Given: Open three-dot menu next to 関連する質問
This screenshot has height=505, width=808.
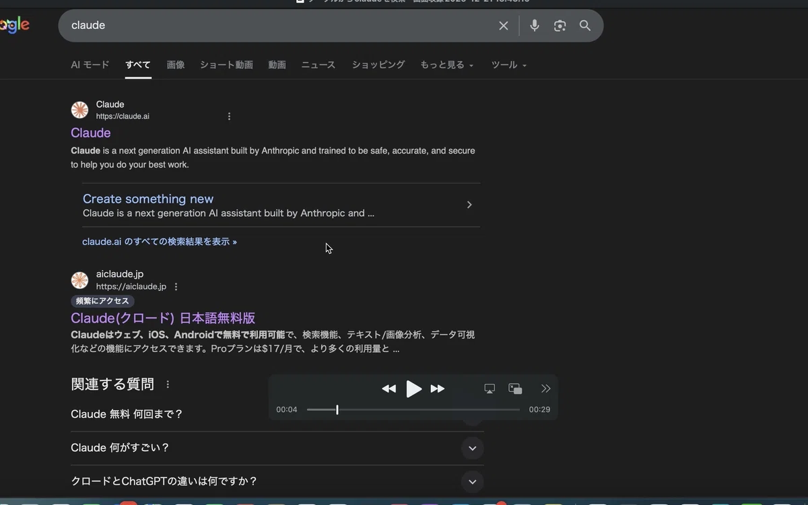Looking at the screenshot, I should 168,384.
